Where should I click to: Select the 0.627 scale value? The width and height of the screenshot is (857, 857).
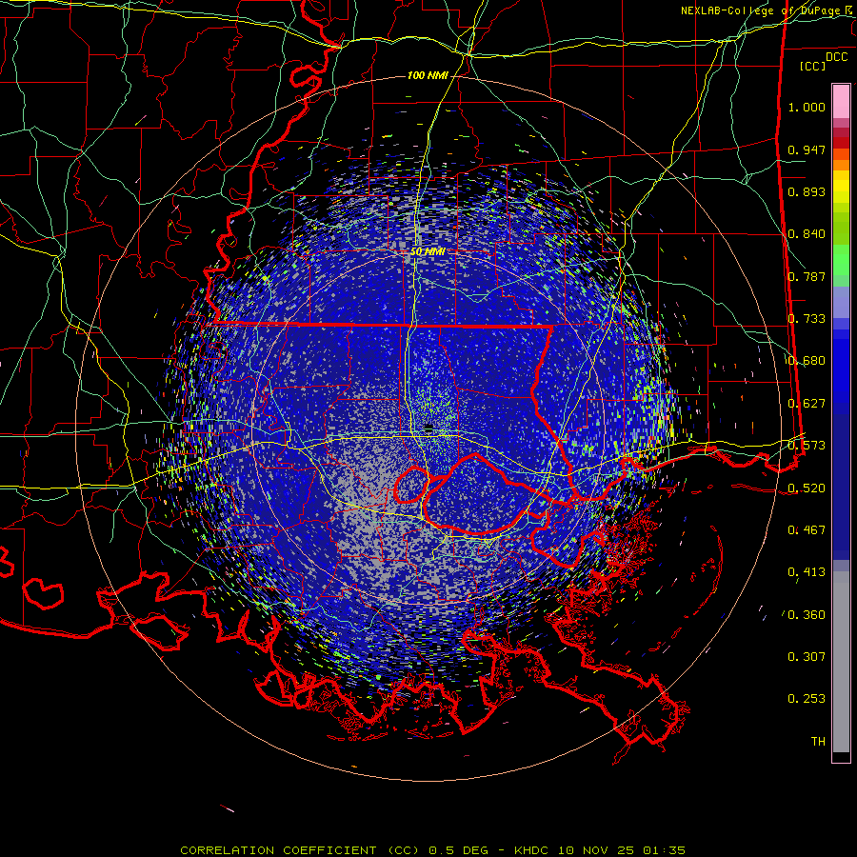(x=807, y=404)
